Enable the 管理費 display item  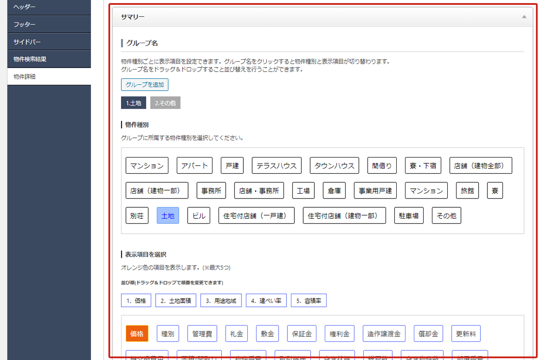click(x=202, y=334)
